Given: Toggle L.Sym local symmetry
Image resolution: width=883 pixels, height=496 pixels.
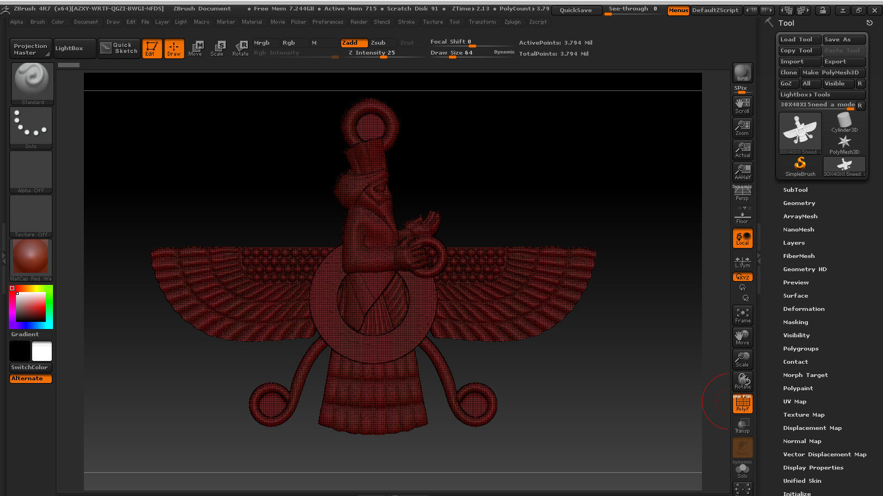Looking at the screenshot, I should tap(742, 261).
